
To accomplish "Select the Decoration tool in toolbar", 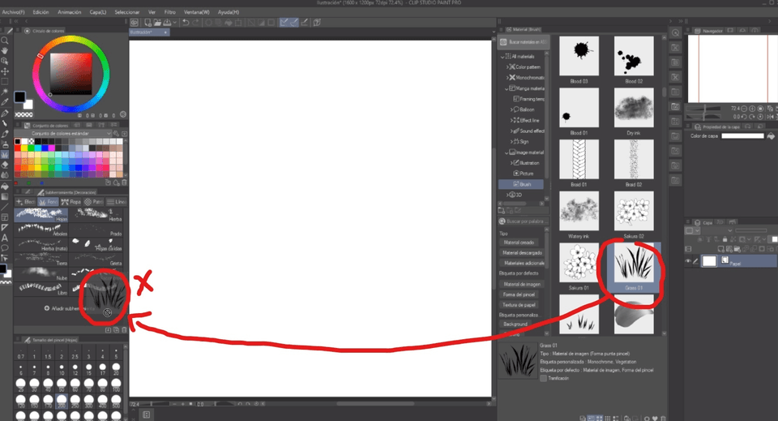I will point(5,154).
